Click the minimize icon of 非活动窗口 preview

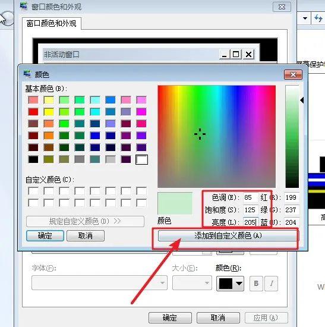224,55
